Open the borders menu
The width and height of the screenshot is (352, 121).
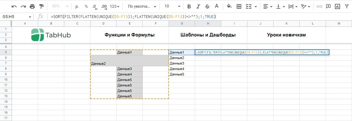239,6
